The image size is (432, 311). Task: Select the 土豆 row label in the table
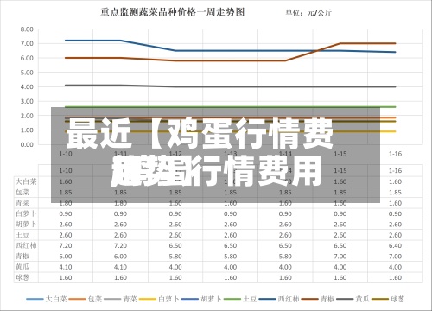point(22,235)
